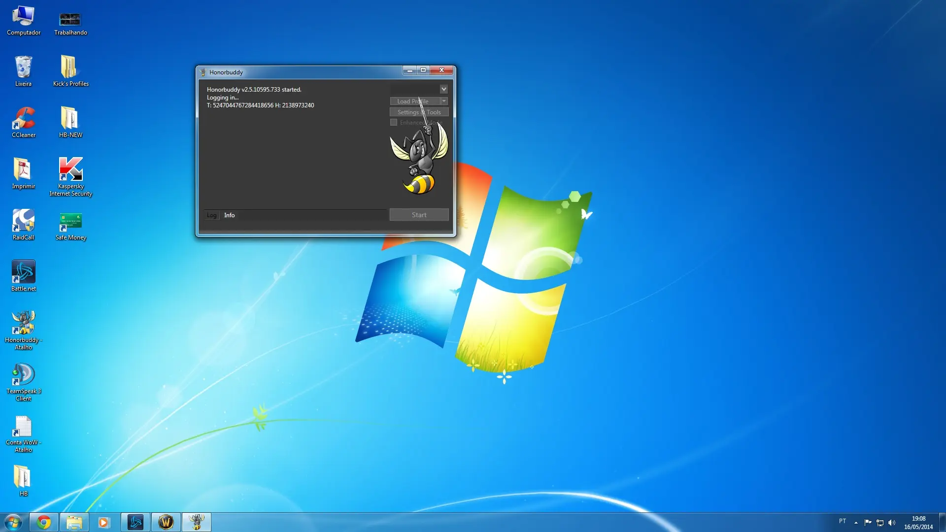This screenshot has width=946, height=532.
Task: Click the Show desktop strip
Action: pyautogui.click(x=942, y=522)
